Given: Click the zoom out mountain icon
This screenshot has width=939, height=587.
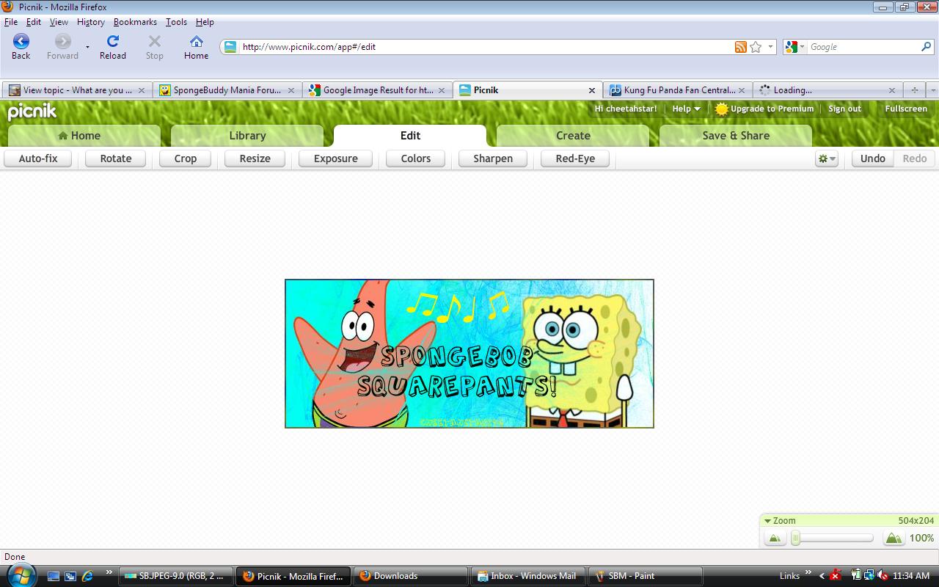Looking at the screenshot, I should point(774,539).
